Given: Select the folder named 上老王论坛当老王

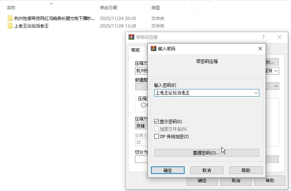Looking at the screenshot, I should point(31,26).
